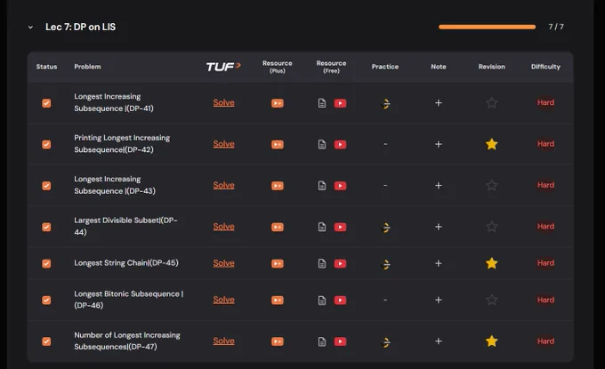Open Plus video for Longest Bitonic Subsequence
Screen dimensions: 605x369
(x=277, y=301)
